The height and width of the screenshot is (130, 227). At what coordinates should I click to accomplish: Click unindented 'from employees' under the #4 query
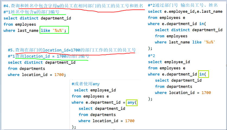pyautogui.click(x=20, y=24)
